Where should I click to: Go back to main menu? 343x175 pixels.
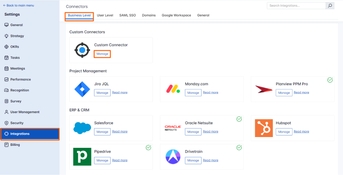click(x=18, y=6)
